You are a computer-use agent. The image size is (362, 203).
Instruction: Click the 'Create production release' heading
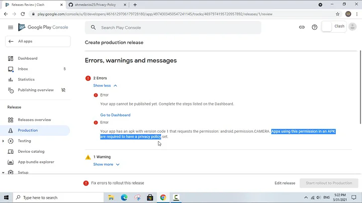tap(114, 42)
